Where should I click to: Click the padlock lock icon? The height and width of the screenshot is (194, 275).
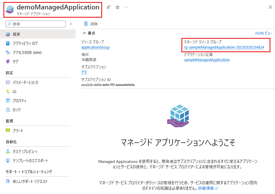(8, 110)
